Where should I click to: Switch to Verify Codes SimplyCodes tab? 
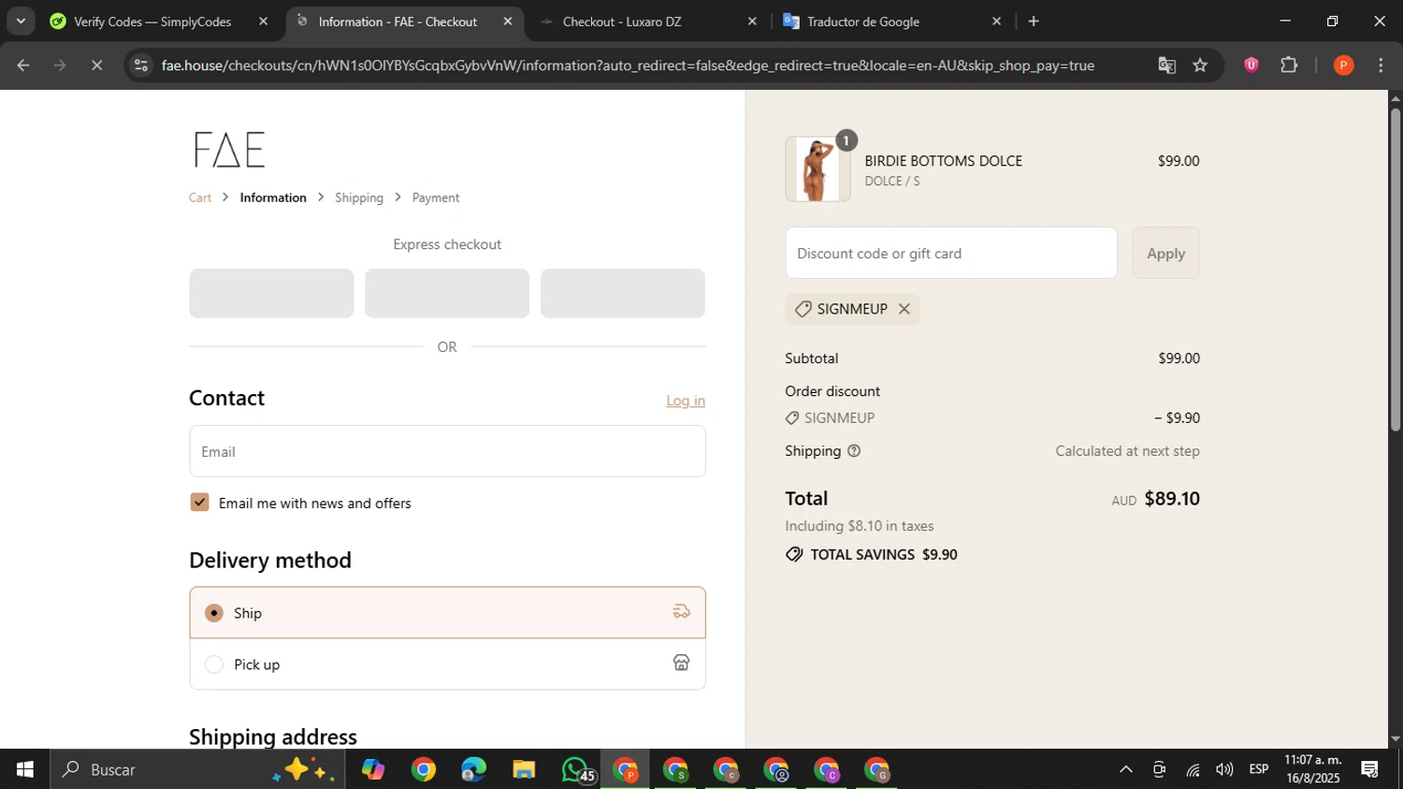(x=152, y=22)
